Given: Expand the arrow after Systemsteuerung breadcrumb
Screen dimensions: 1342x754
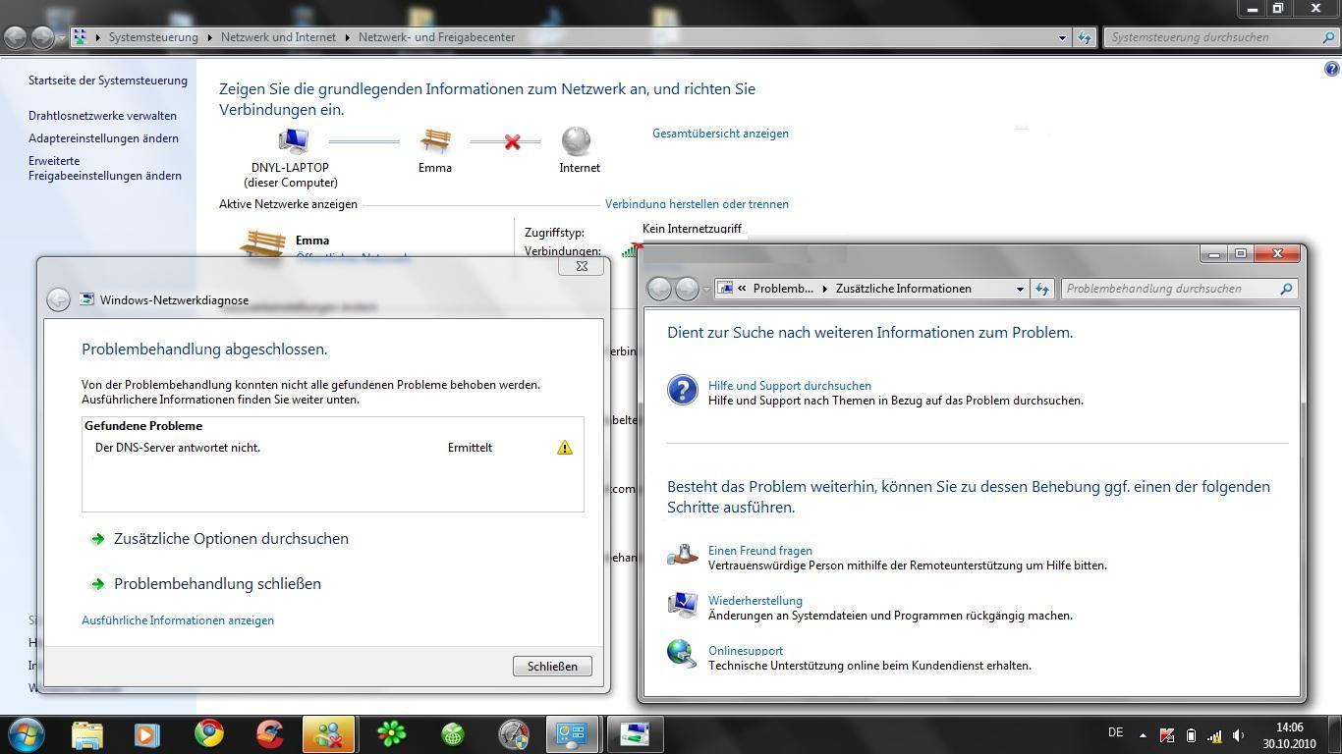Looking at the screenshot, I should (209, 37).
